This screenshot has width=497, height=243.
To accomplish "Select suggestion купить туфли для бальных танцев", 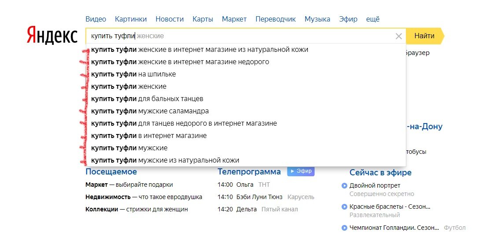I will pyautogui.click(x=246, y=99).
